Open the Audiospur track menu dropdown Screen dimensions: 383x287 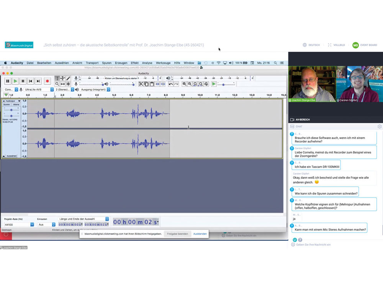[x=13, y=101]
